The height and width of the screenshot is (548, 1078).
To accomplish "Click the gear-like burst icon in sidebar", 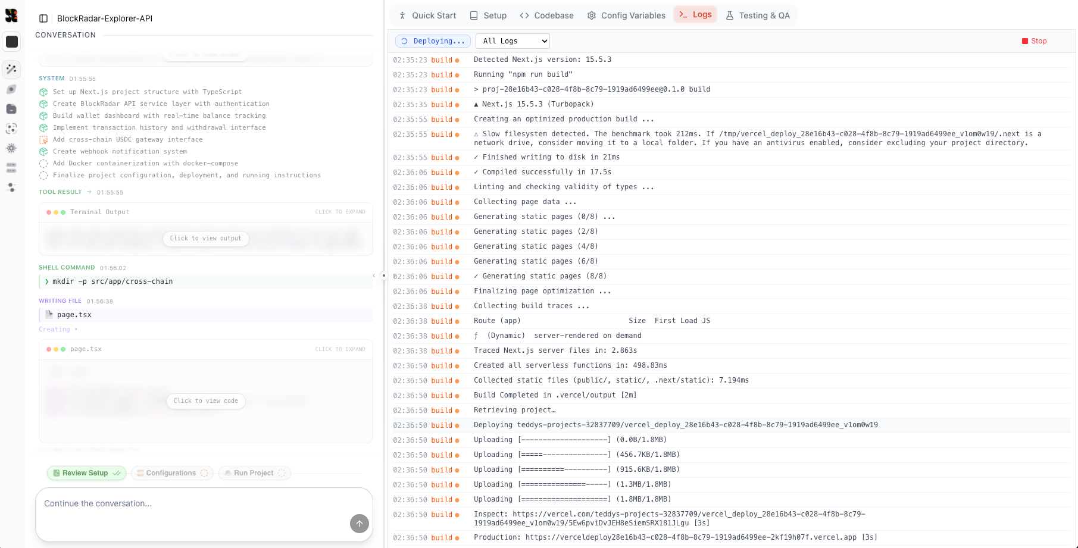I will click(11, 148).
